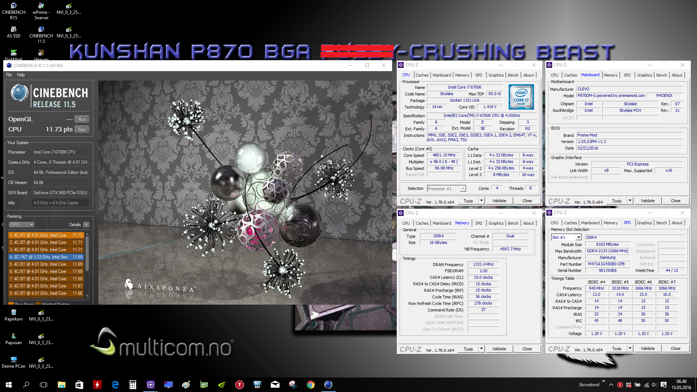Expand the Slot #1 memory slot dropdown
This screenshot has width=697, height=392.
(579, 237)
